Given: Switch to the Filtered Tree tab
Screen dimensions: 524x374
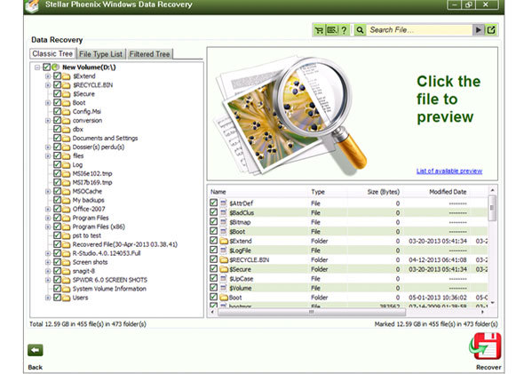Looking at the screenshot, I should point(150,54).
